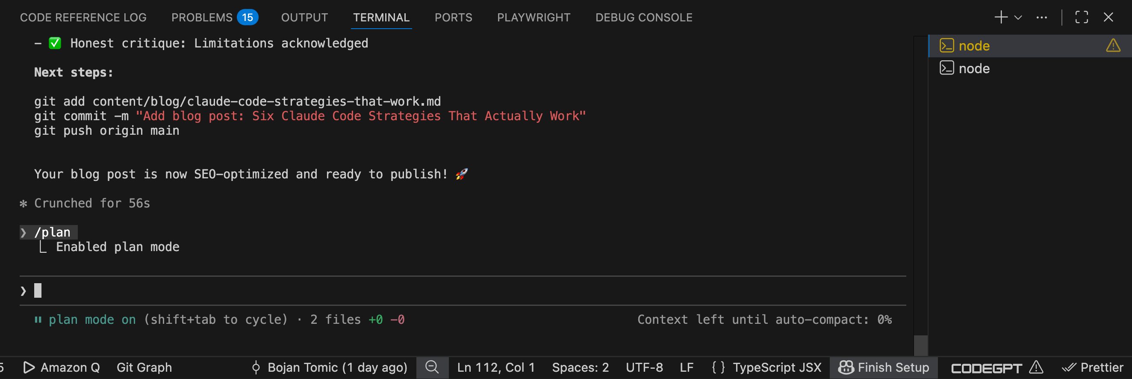Open the Output tab
1132x379 pixels.
(304, 18)
